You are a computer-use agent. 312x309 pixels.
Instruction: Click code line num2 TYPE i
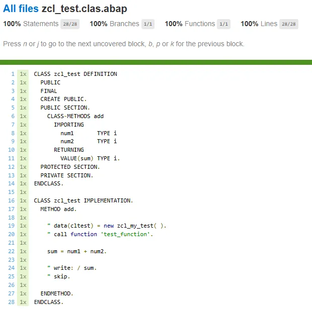[89, 141]
